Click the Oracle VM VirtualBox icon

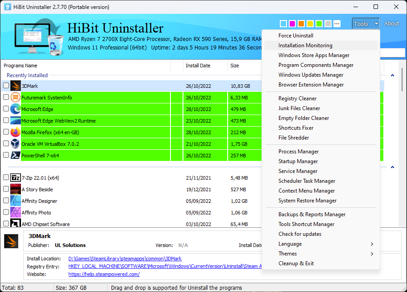point(15,144)
